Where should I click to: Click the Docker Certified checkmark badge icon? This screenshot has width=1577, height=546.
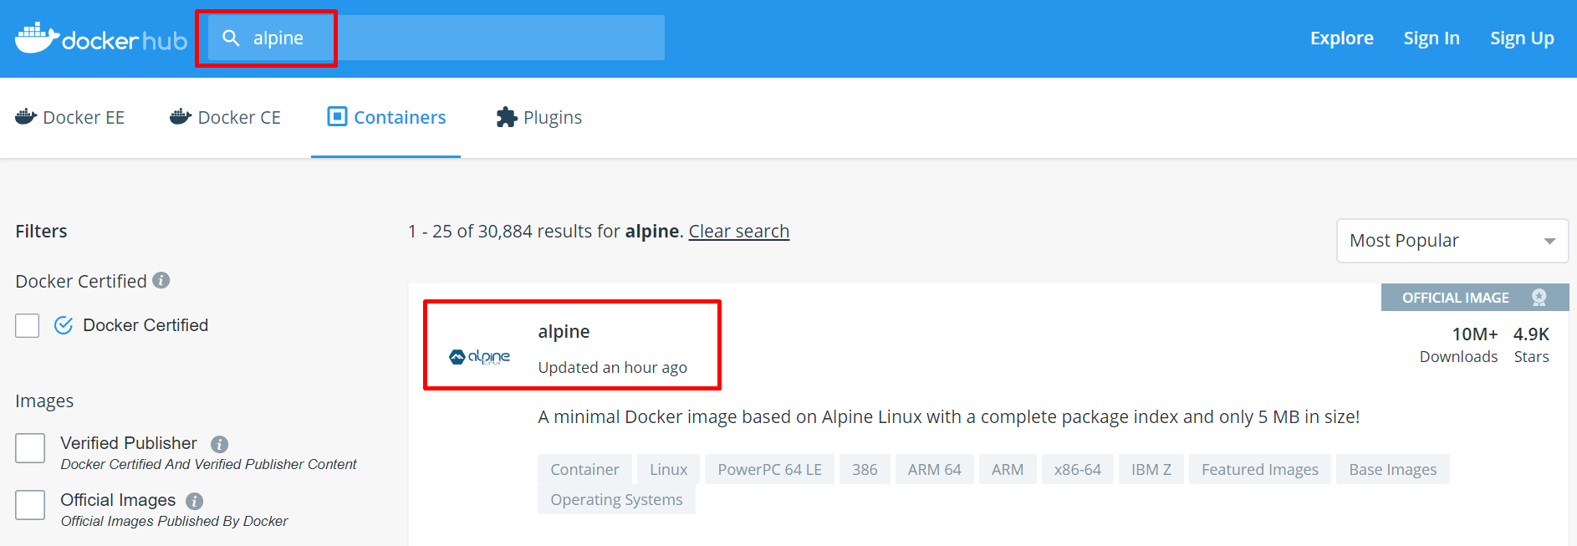[x=64, y=325]
